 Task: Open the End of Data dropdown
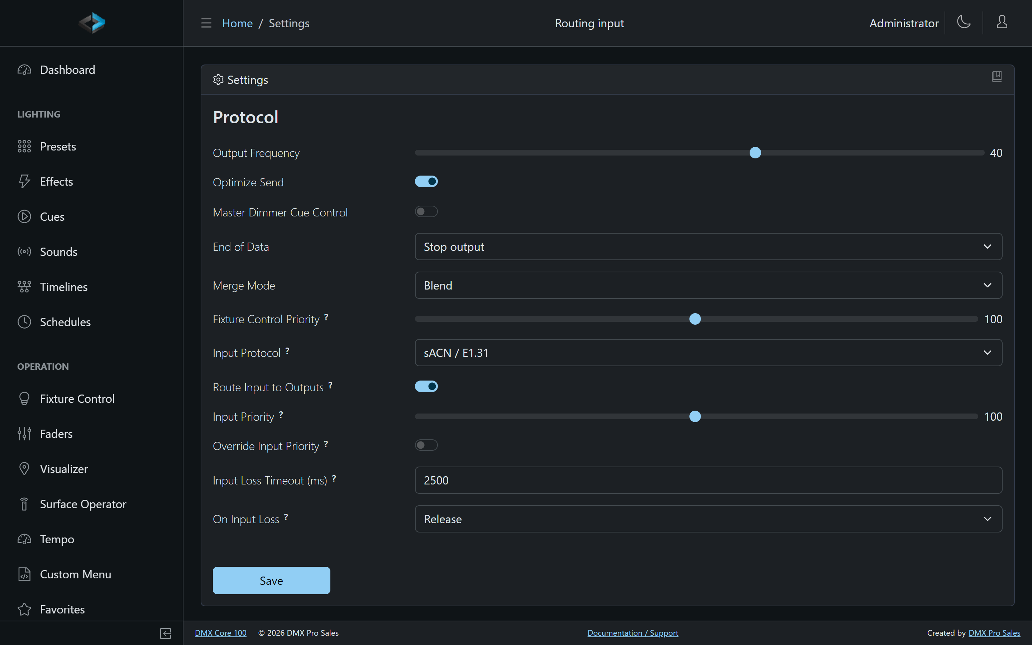click(x=708, y=247)
